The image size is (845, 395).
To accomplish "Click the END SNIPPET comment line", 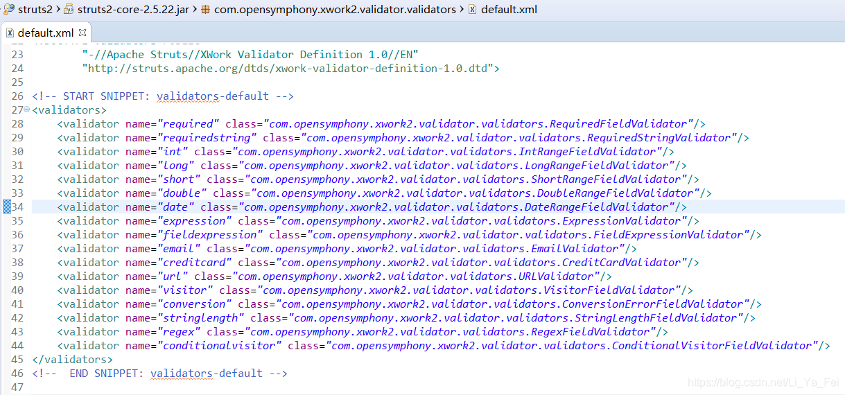I will (x=159, y=373).
